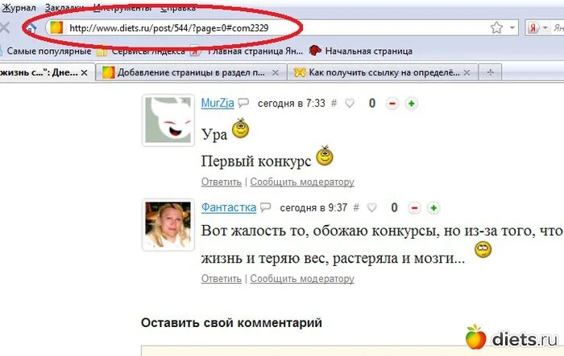Click the stop loading X button
564x356 pixels.
coord(5,27)
